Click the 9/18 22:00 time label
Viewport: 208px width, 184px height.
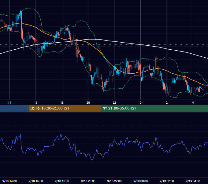[114, 181]
